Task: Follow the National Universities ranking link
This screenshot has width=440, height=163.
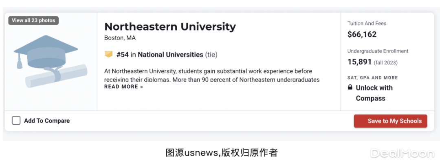Action: [x=170, y=55]
